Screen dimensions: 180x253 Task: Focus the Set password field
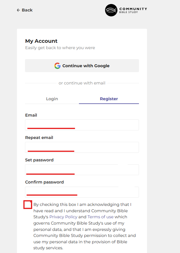pyautogui.click(x=82, y=170)
